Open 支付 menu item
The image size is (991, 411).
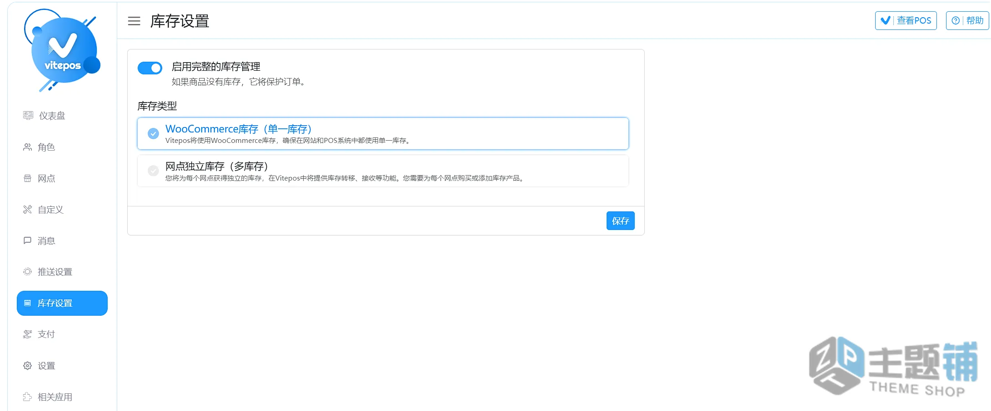pos(62,334)
